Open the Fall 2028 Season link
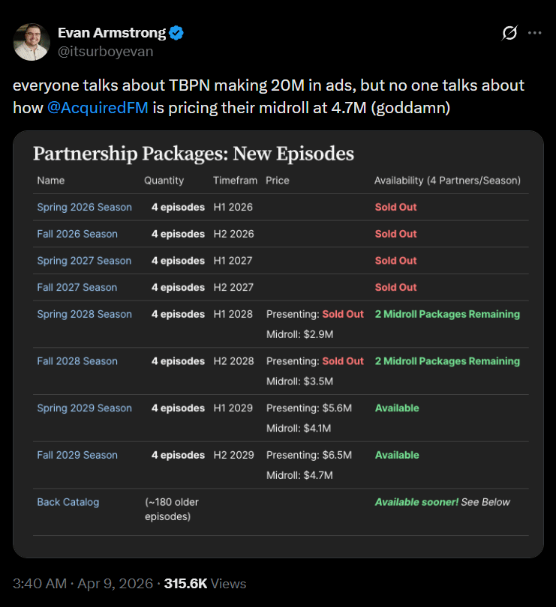Image resolution: width=556 pixels, height=607 pixels. tap(77, 361)
